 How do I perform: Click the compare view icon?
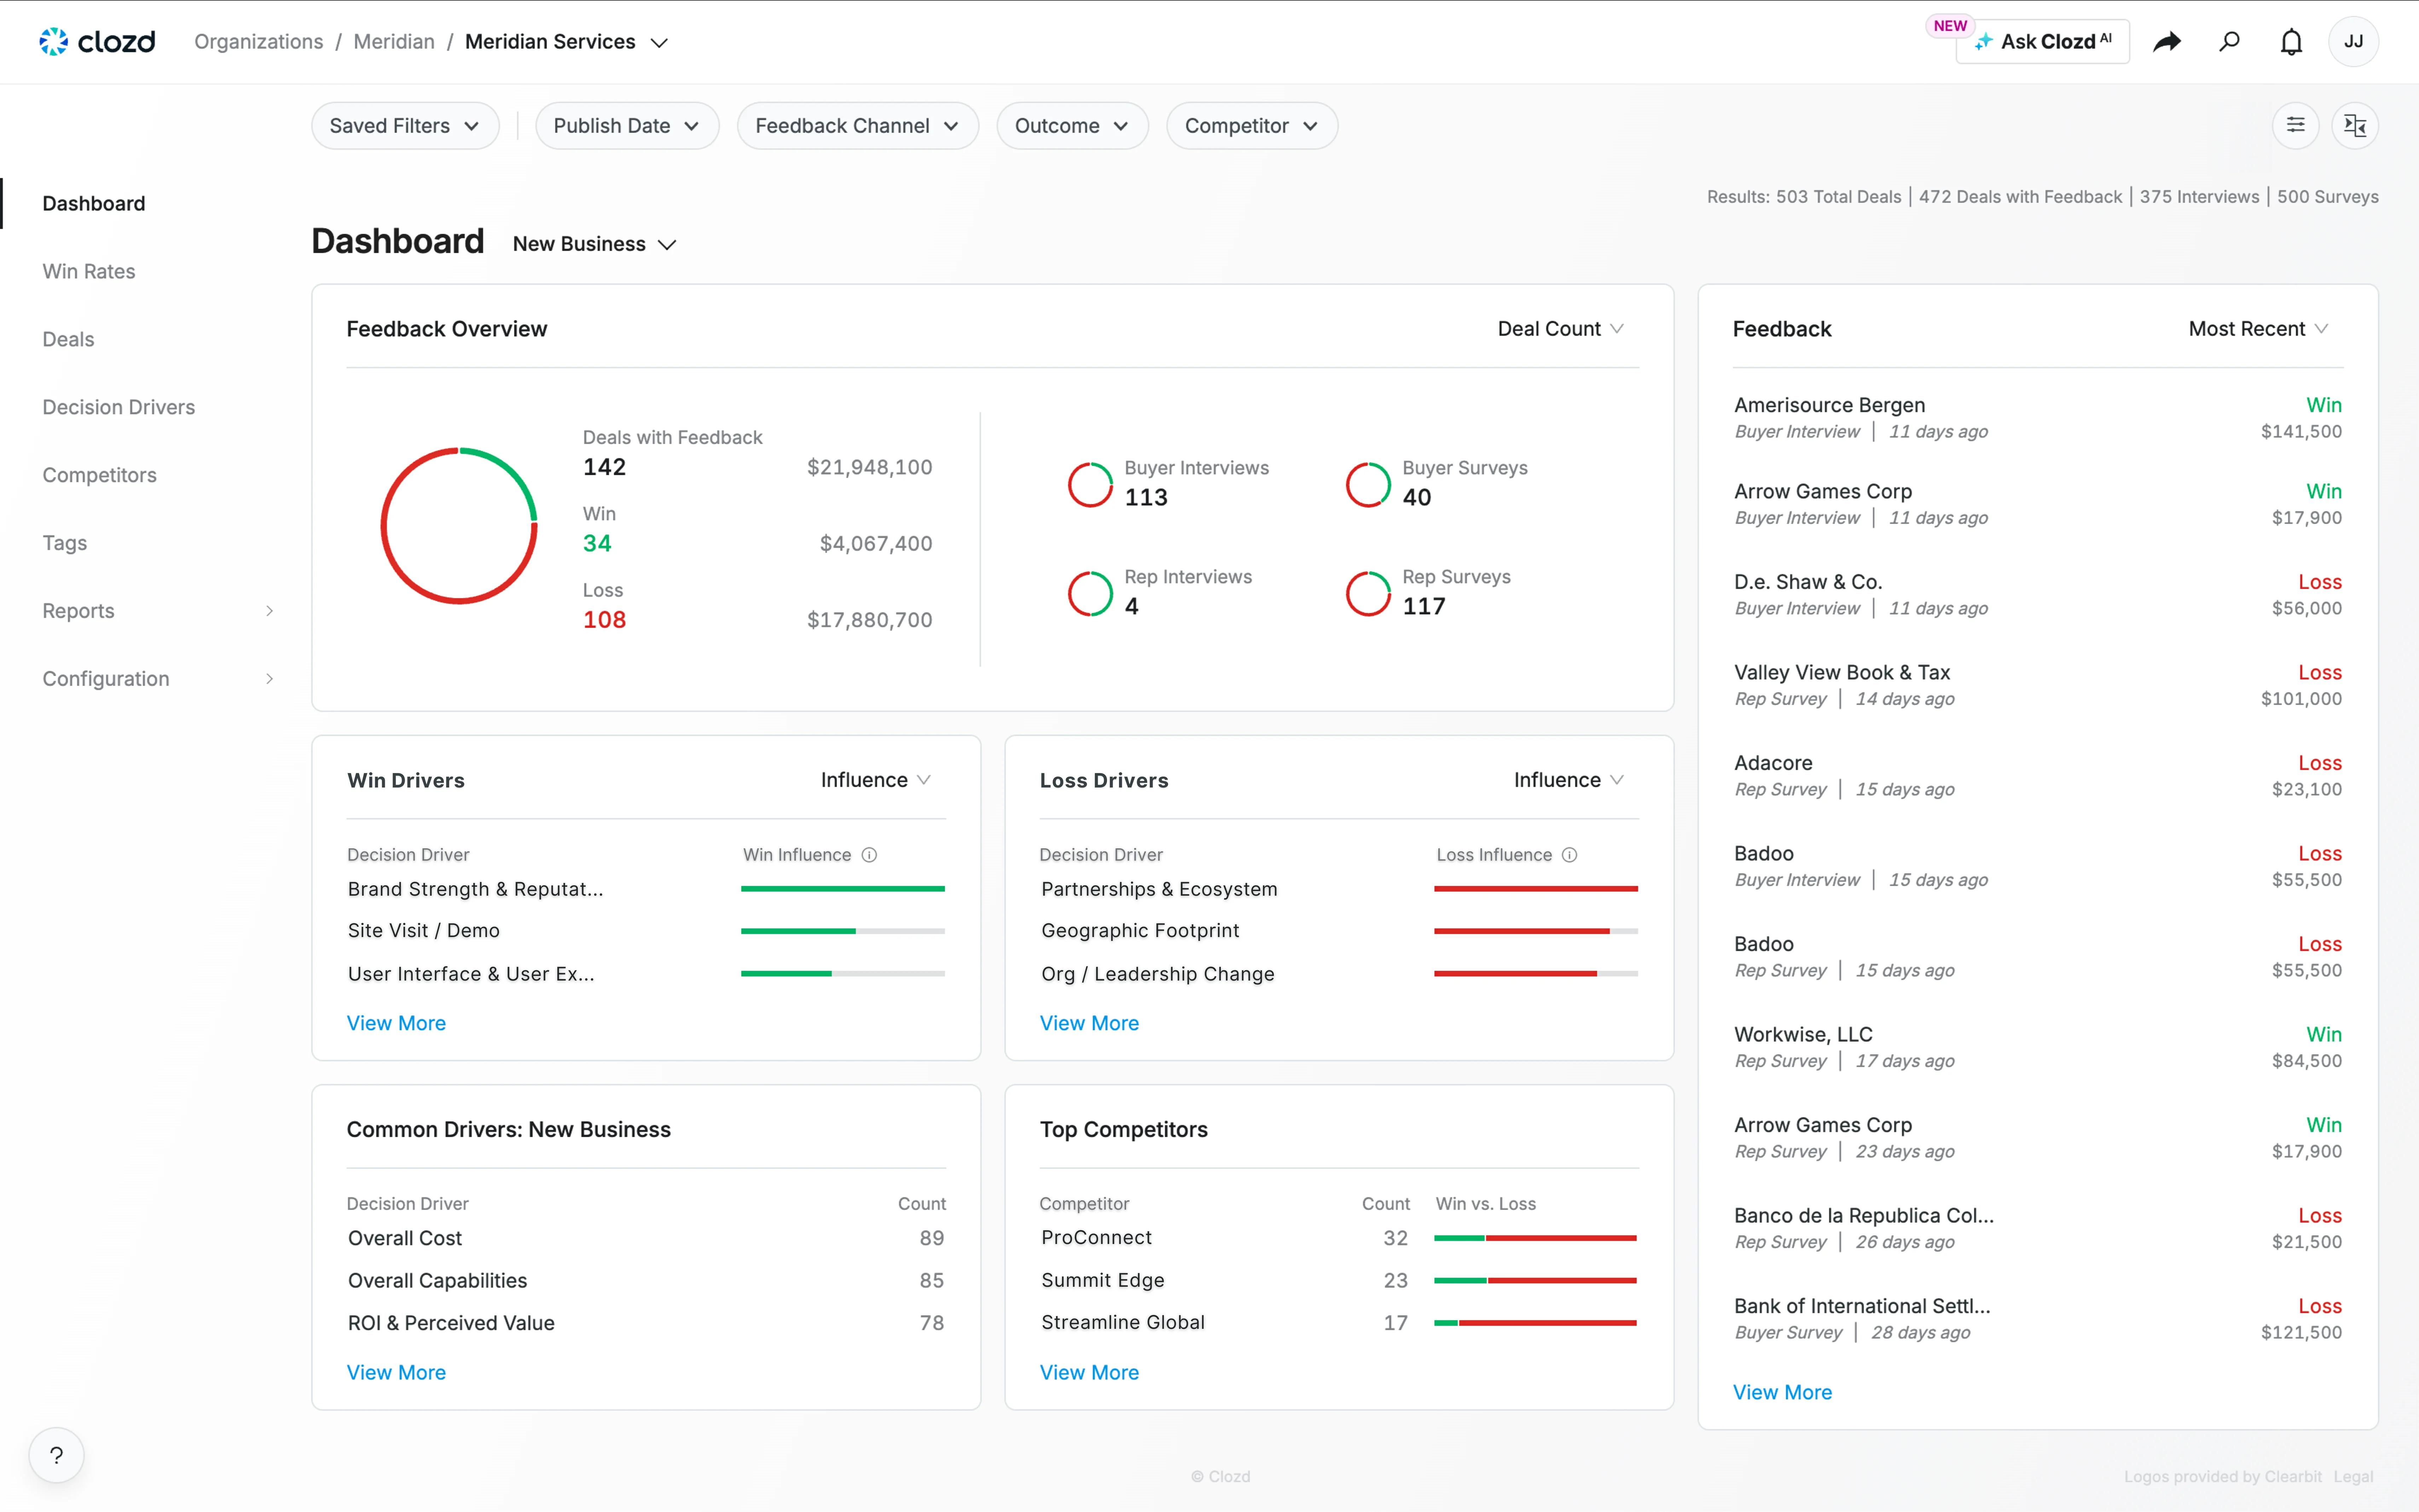[2355, 125]
